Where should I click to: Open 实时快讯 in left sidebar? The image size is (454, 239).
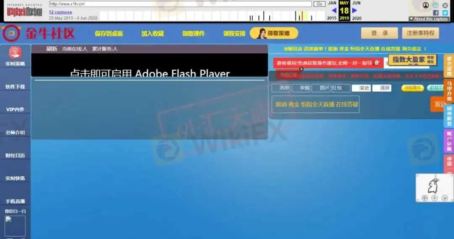tap(15, 178)
